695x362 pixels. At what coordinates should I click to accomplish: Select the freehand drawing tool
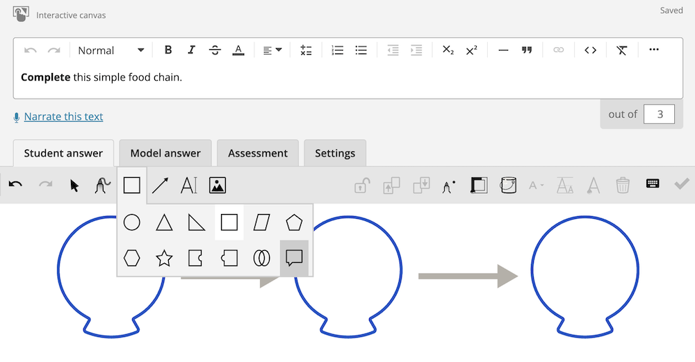[102, 186]
